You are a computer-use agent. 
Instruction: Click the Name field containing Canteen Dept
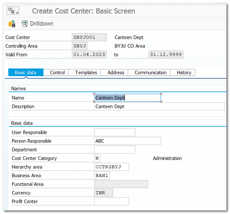[x=128, y=98]
